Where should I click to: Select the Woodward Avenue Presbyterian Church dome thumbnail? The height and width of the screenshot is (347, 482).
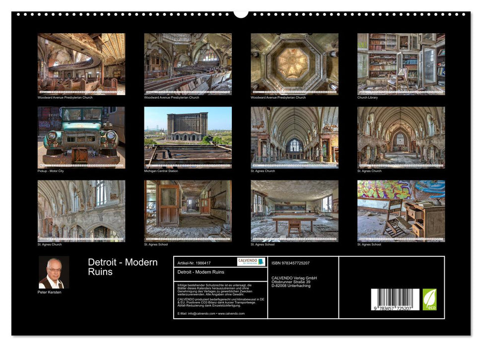[x=293, y=63]
